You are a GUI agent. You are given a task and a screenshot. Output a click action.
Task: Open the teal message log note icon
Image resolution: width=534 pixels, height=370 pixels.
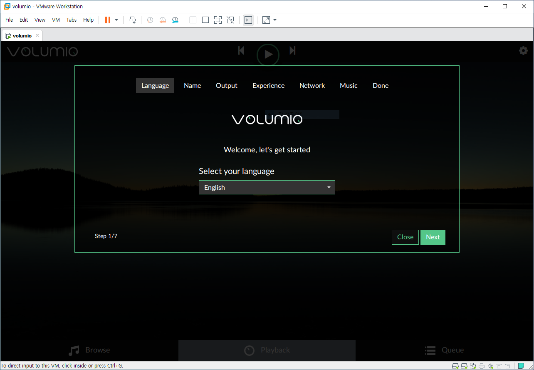click(x=521, y=366)
